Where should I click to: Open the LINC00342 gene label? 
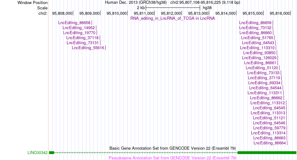tap(38, 153)
